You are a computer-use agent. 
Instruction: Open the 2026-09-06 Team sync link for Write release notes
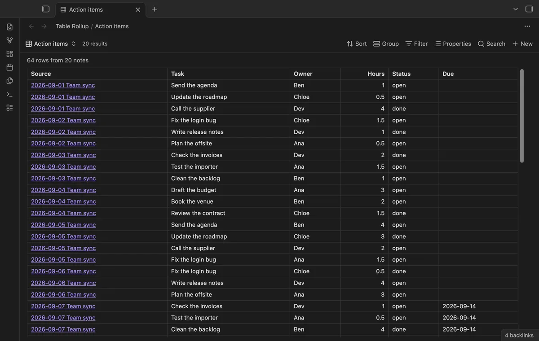click(63, 283)
